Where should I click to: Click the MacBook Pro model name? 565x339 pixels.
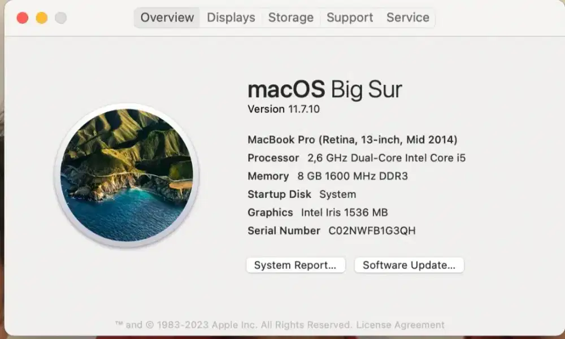(x=353, y=140)
